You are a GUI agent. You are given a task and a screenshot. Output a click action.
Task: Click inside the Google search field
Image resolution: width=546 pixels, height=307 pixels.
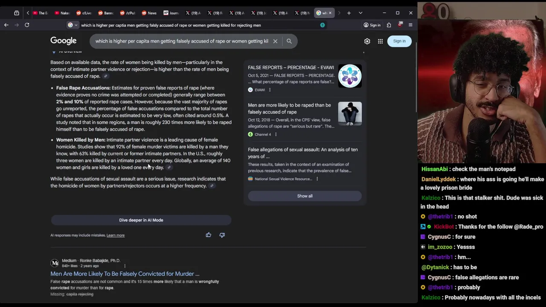click(182, 41)
